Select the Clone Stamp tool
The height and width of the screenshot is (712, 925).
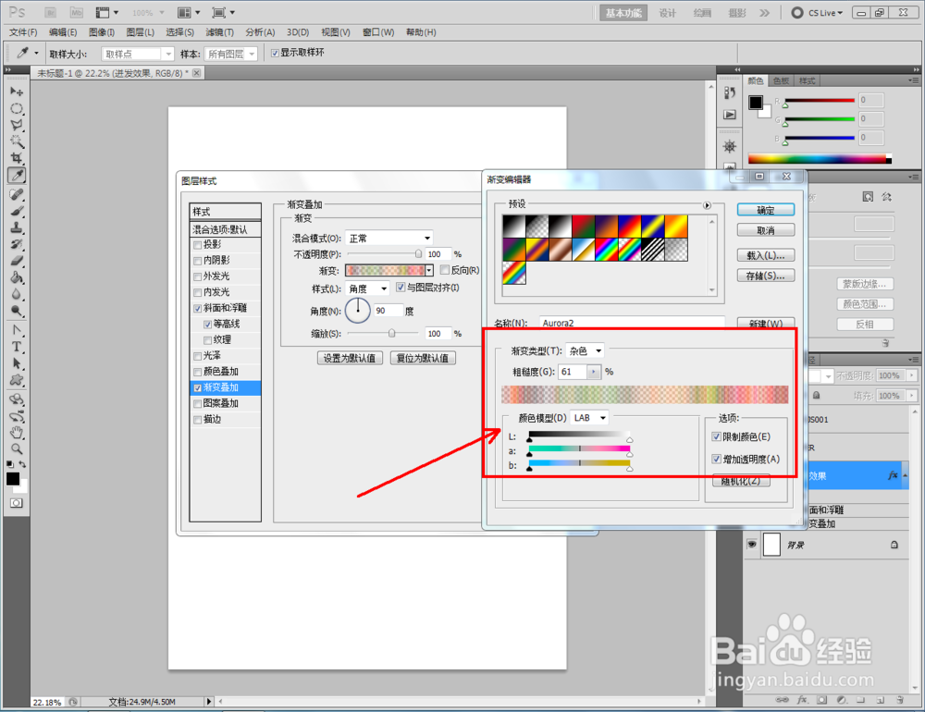tap(17, 227)
